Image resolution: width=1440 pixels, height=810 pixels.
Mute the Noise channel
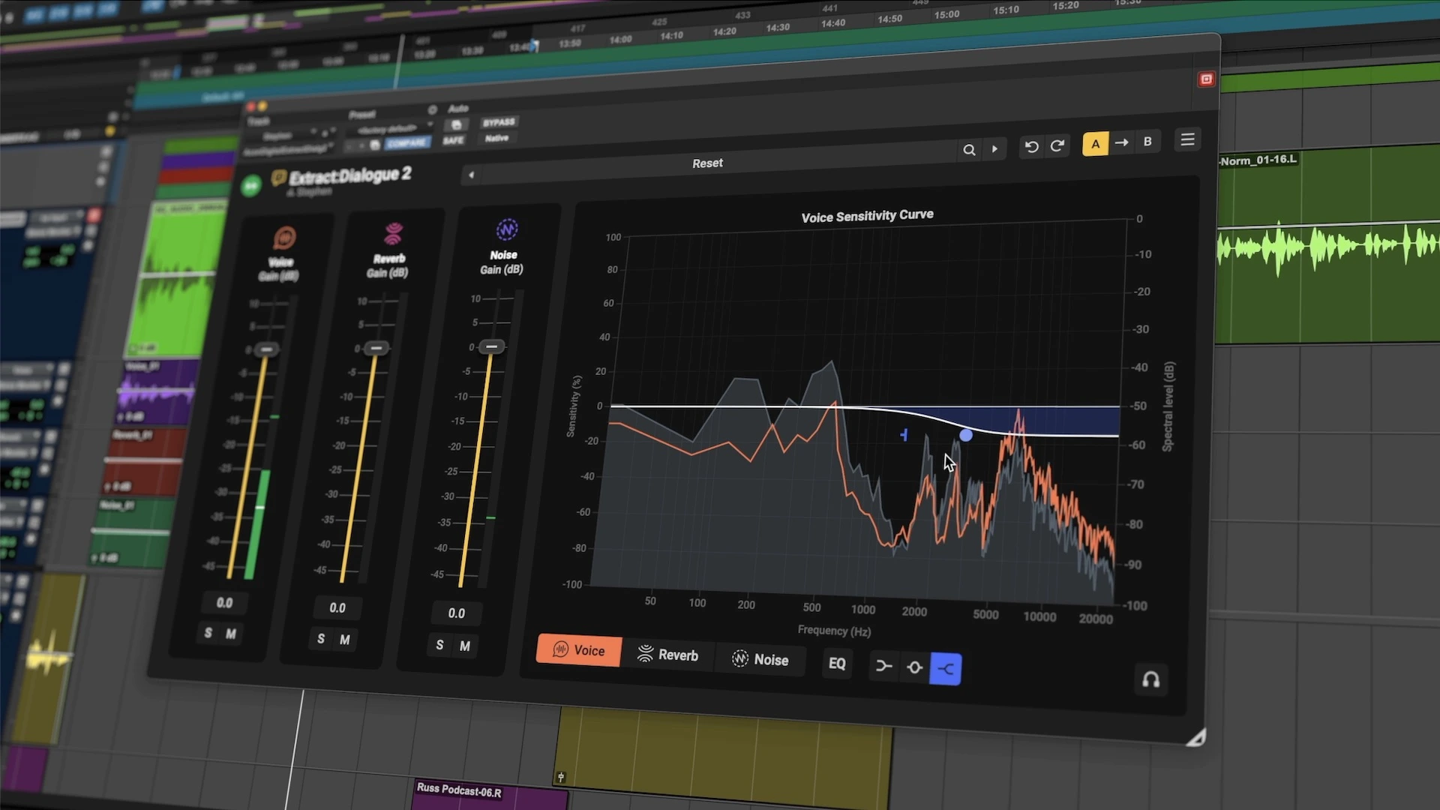(x=465, y=646)
